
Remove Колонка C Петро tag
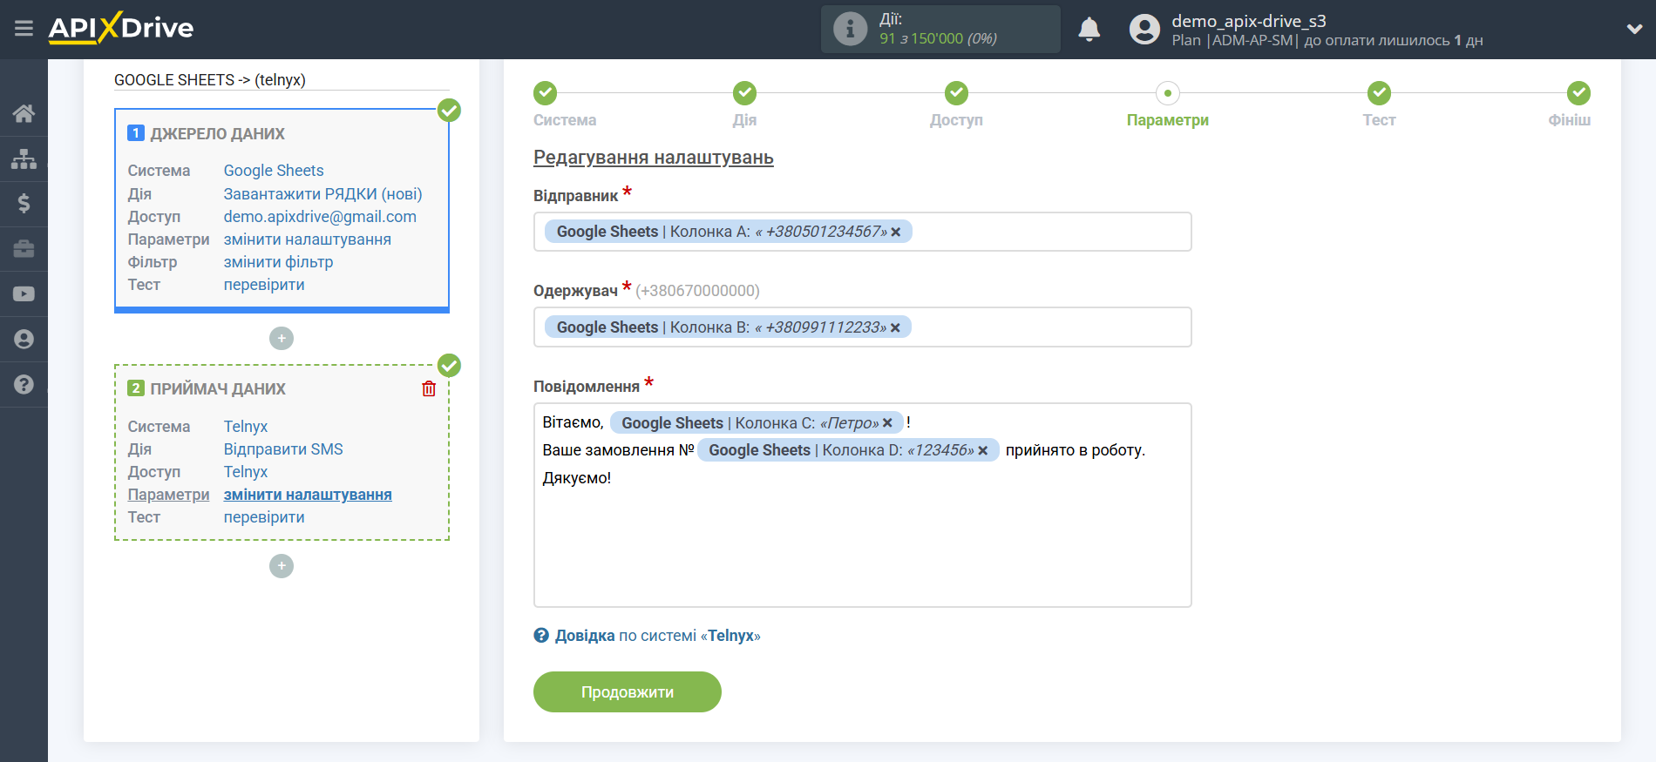[887, 423]
